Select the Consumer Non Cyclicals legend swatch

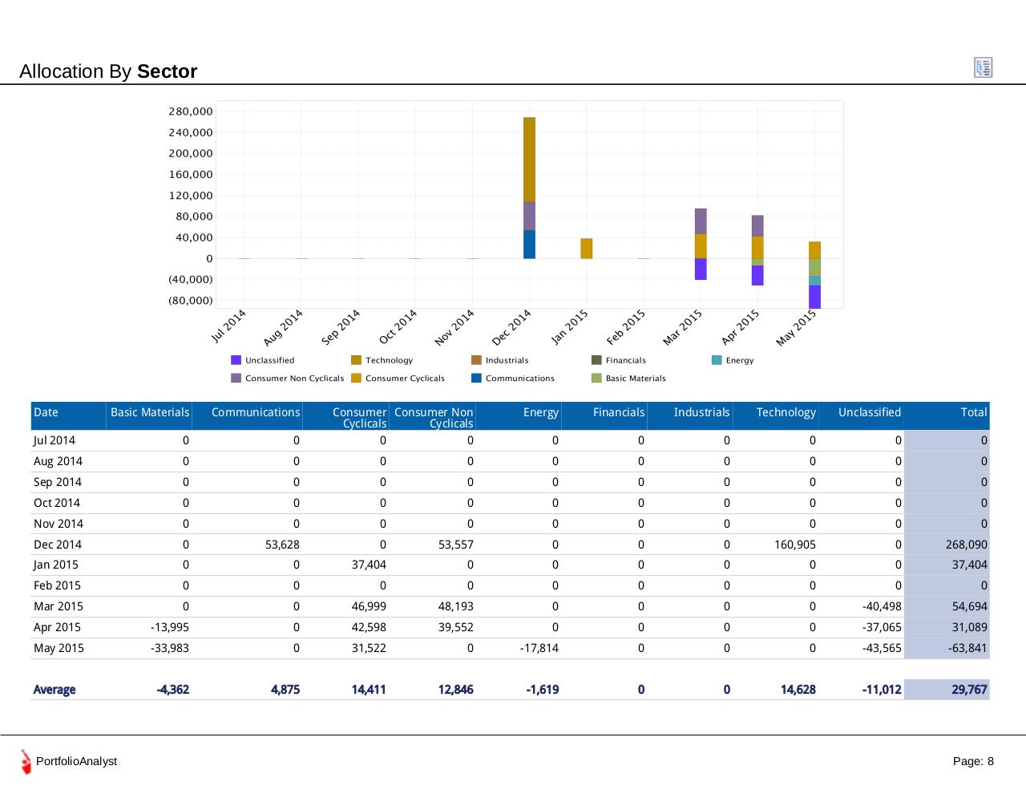(x=236, y=378)
